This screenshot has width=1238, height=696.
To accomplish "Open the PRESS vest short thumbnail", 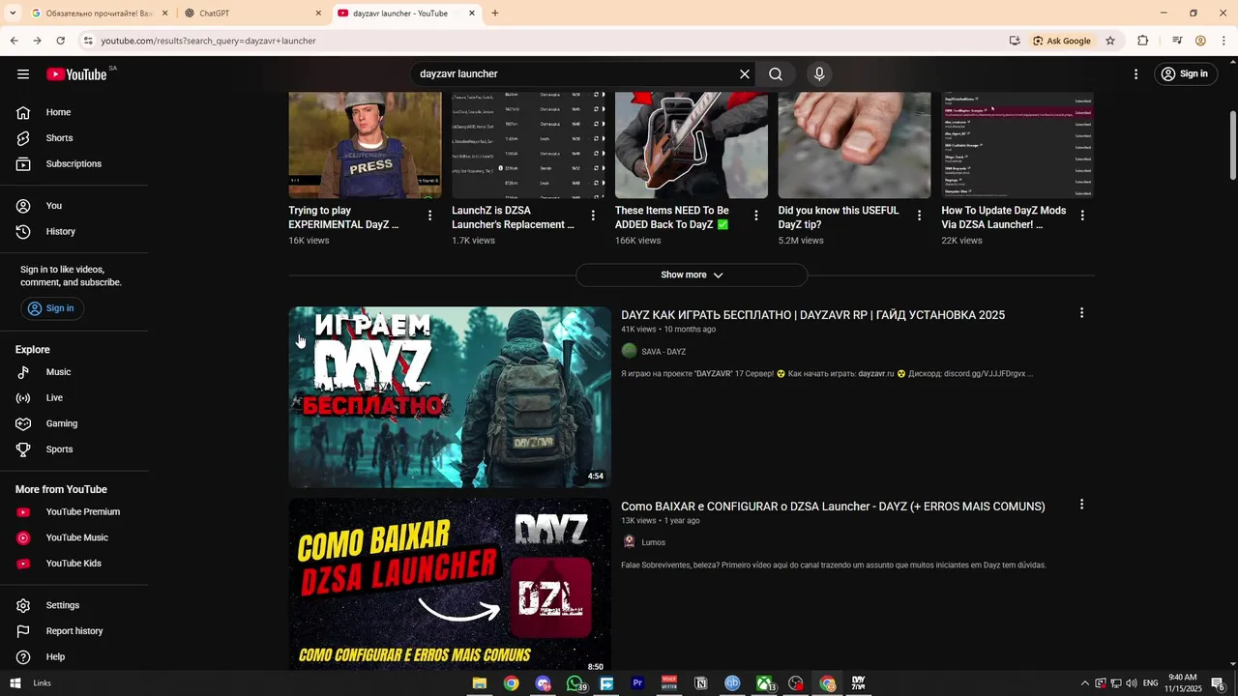I will [x=365, y=145].
